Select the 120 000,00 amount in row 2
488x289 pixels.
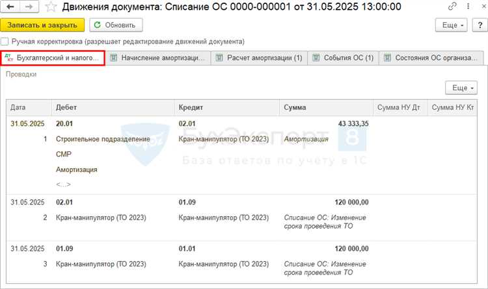[351, 203]
